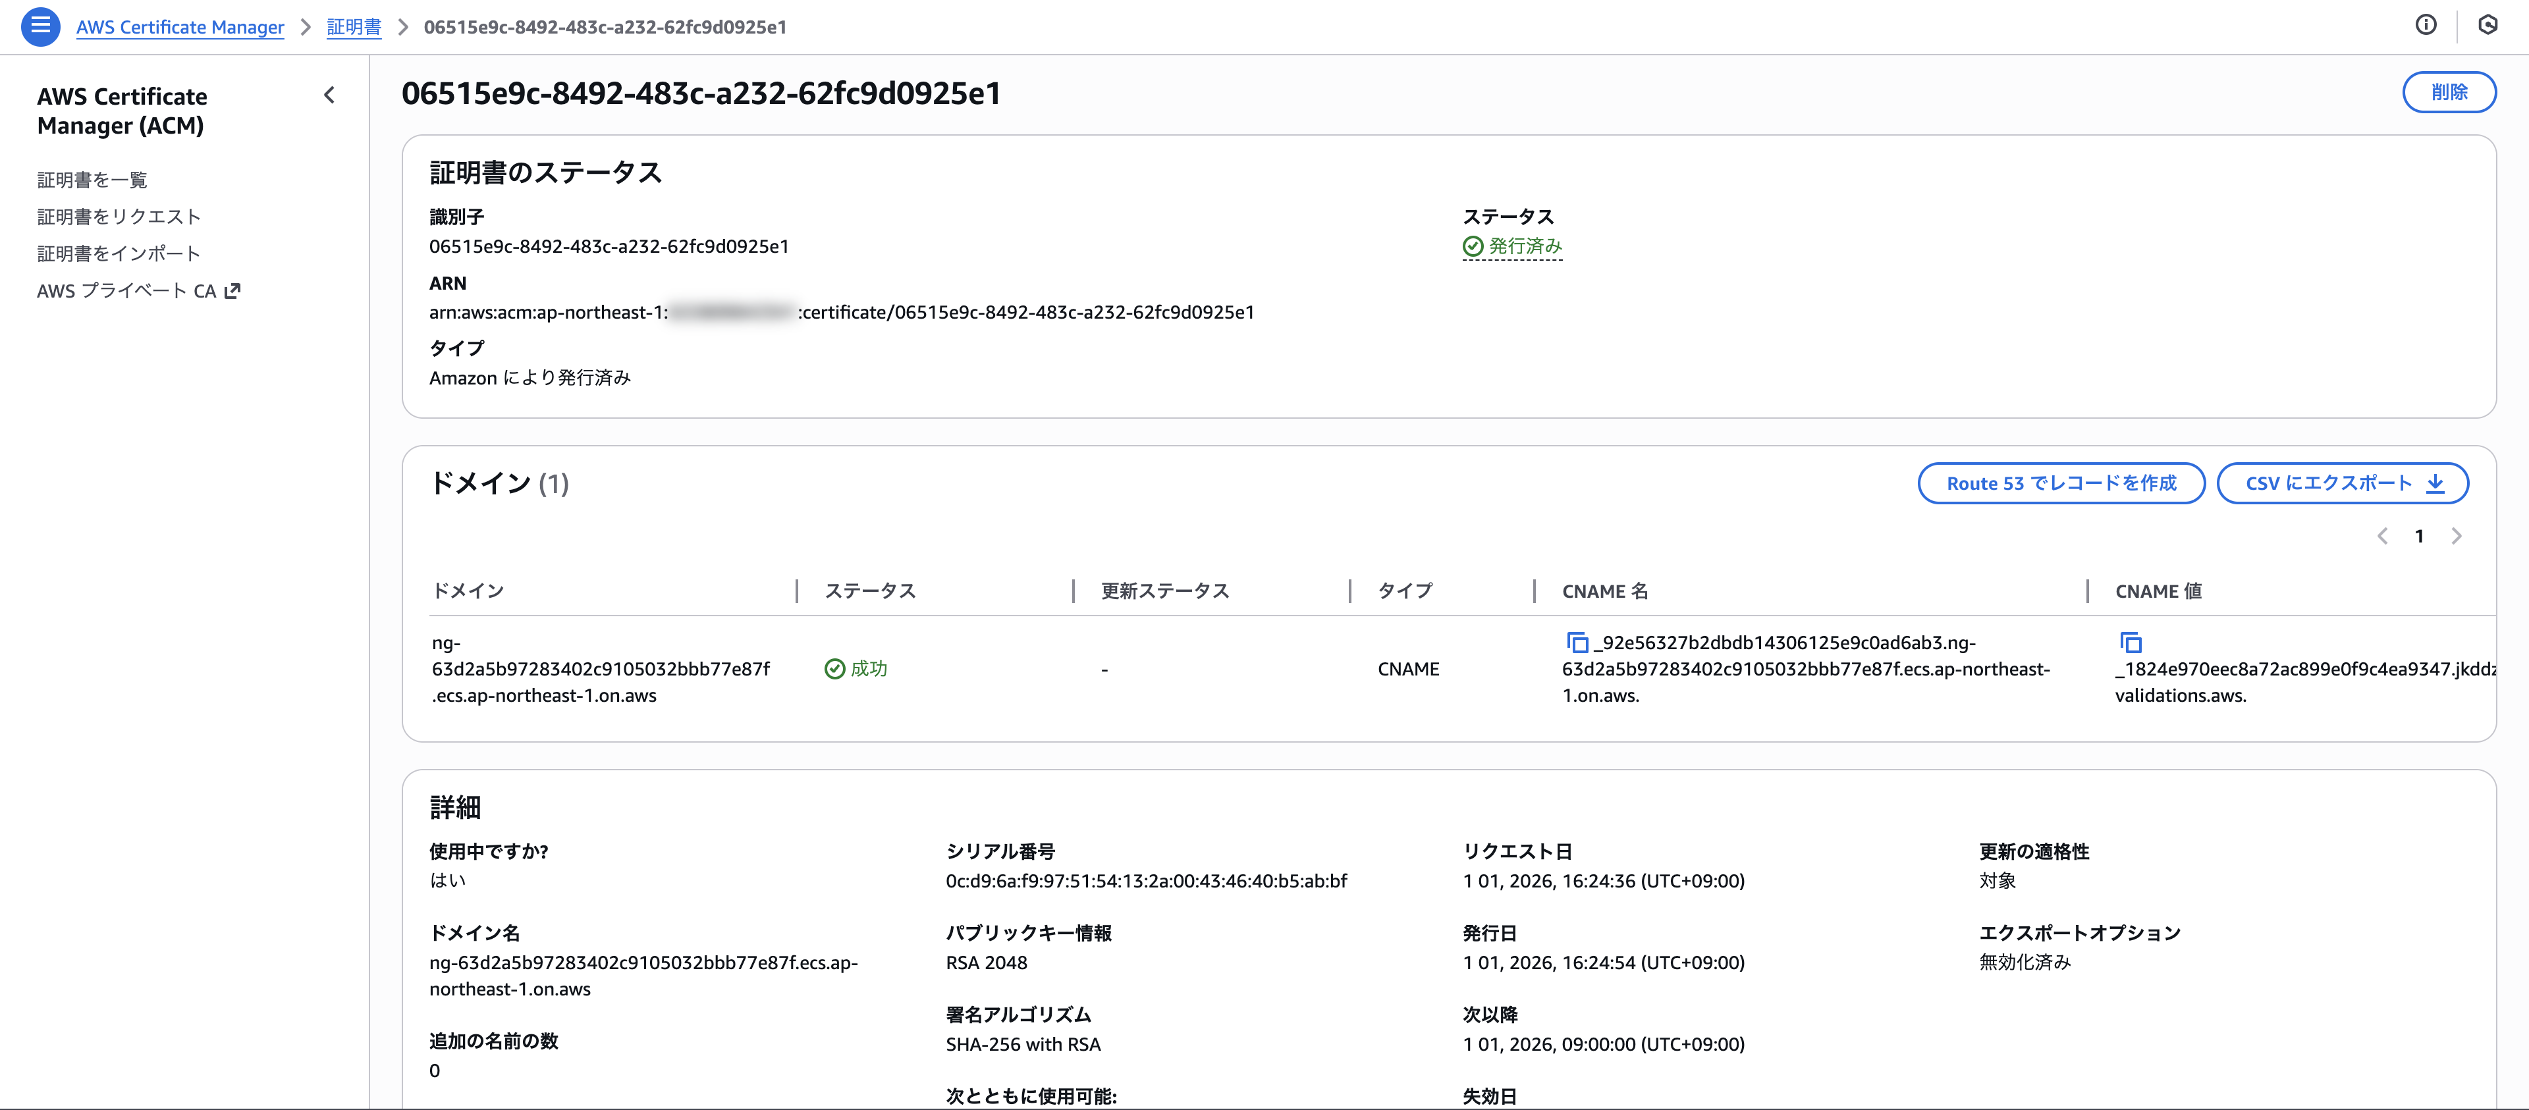
Task: Collapse the ACM side navigation panel
Action: point(329,95)
